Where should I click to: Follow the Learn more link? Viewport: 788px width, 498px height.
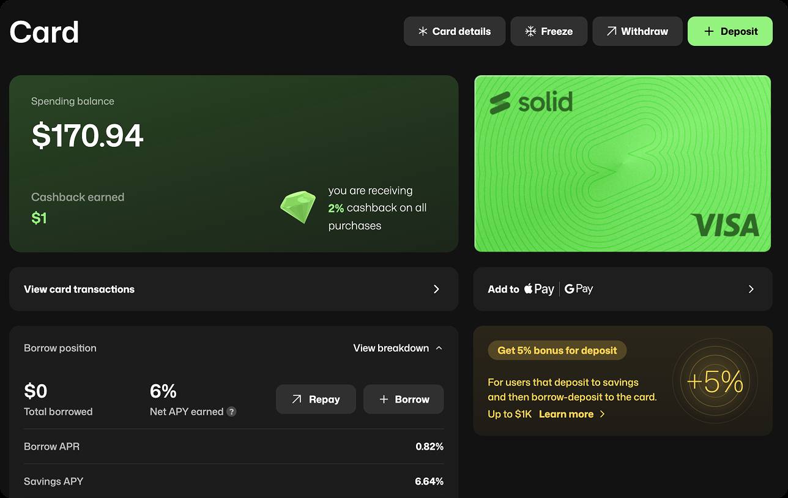click(x=566, y=414)
